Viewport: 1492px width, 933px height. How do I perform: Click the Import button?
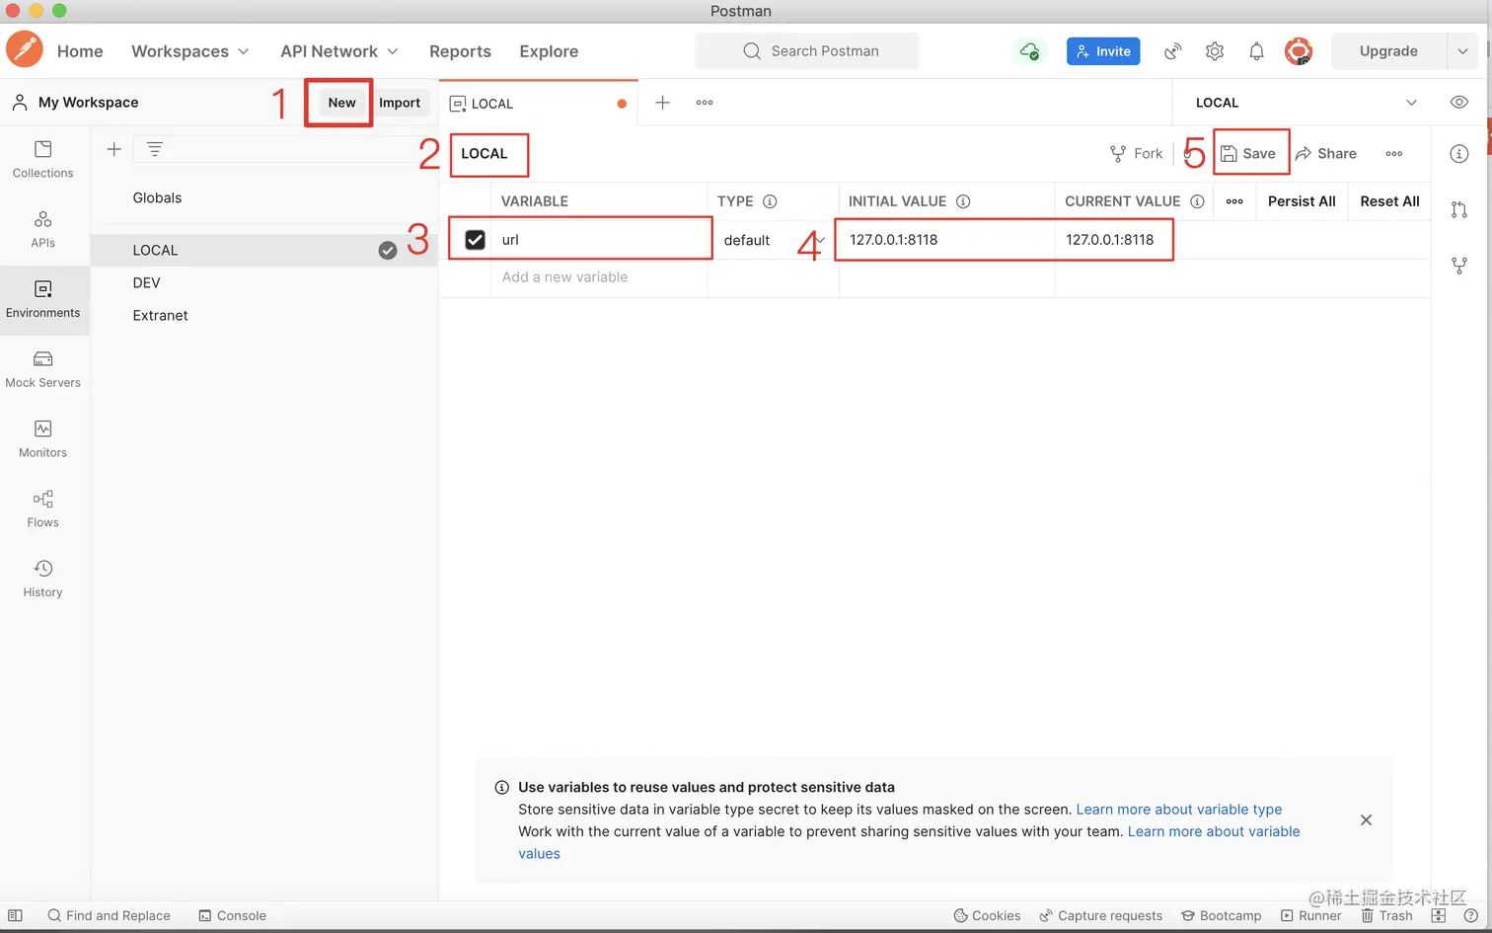click(x=400, y=103)
